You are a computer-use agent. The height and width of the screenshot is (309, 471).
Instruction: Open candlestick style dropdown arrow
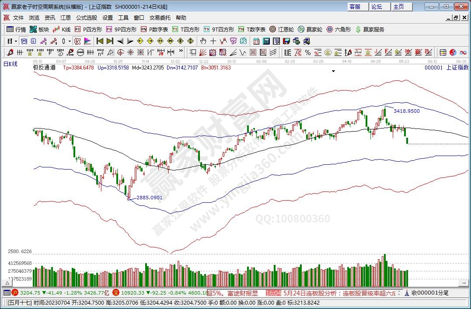click(x=70, y=41)
